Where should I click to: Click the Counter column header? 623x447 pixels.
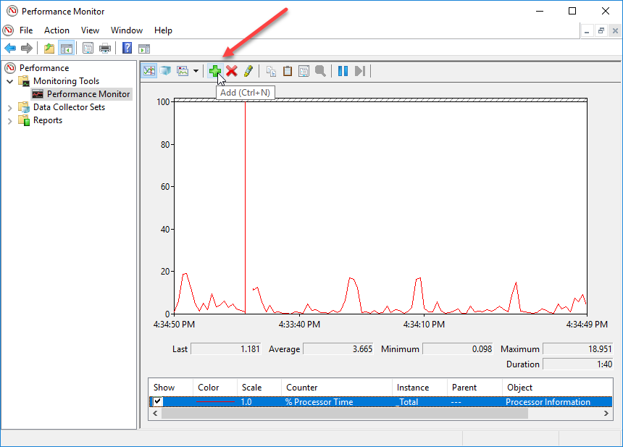click(337, 388)
